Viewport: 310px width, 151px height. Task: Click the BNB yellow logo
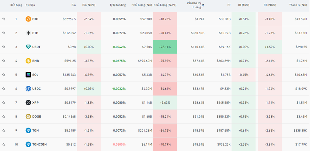click(x=28, y=61)
